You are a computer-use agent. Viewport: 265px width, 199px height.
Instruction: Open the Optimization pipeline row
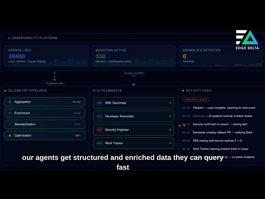pyautogui.click(x=45, y=136)
